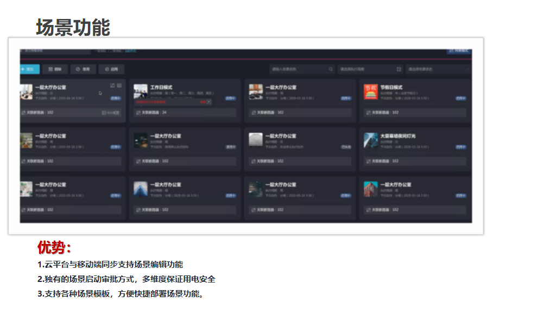The width and height of the screenshot is (543, 321).
Task: Toggle status badge on 大厦幕墙夜间灯光 card
Action: click(460, 147)
